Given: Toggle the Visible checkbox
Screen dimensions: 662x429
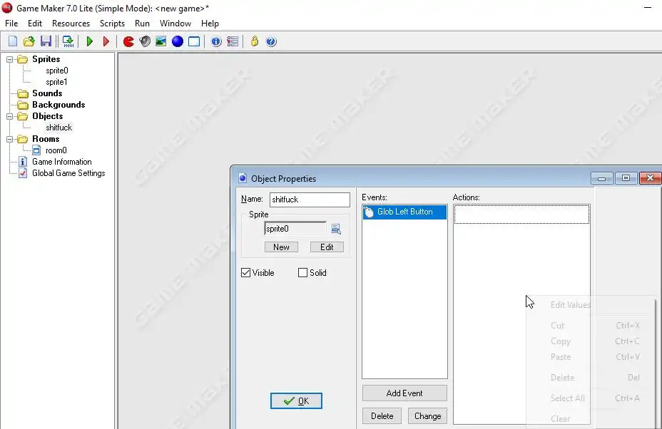Looking at the screenshot, I should [245, 273].
